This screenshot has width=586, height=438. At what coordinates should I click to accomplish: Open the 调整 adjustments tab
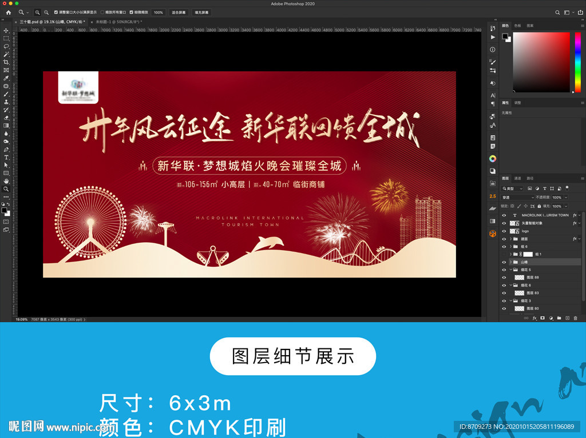coord(517,103)
